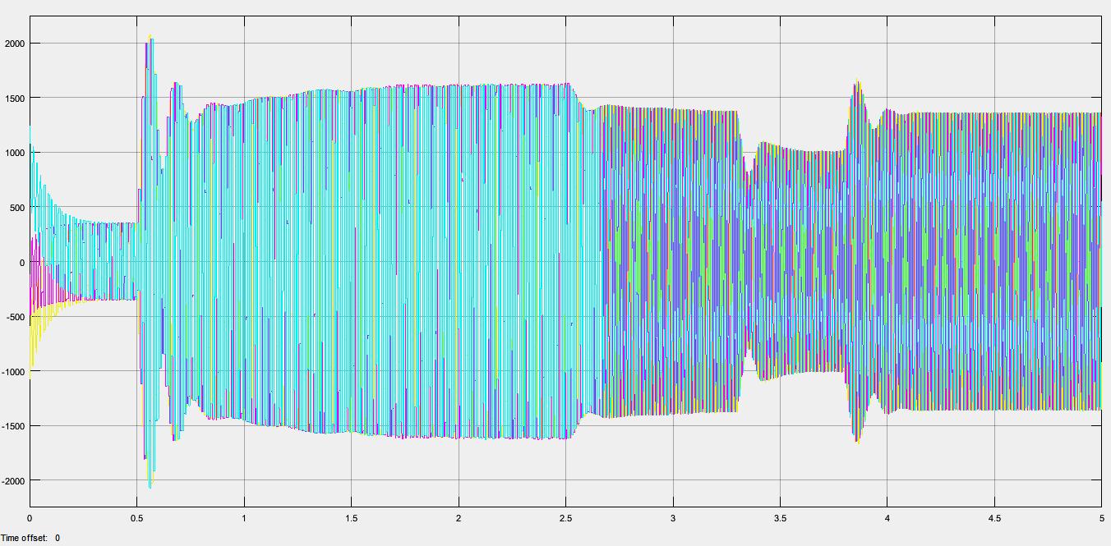This screenshot has width=1111, height=546.
Task: Click the x-axis whole-number label 3
Action: click(673, 519)
